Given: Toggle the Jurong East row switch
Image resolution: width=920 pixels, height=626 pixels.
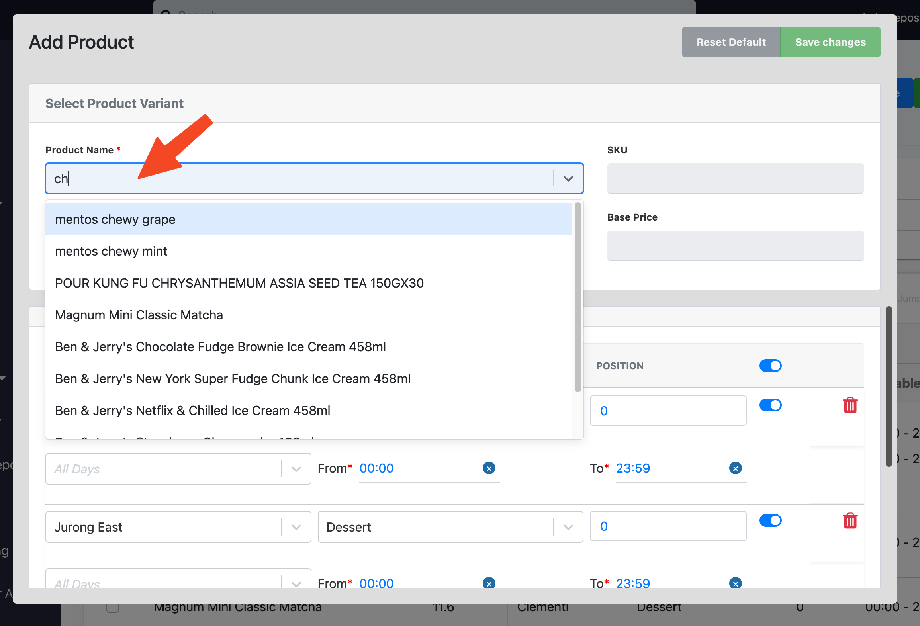Looking at the screenshot, I should pos(770,520).
